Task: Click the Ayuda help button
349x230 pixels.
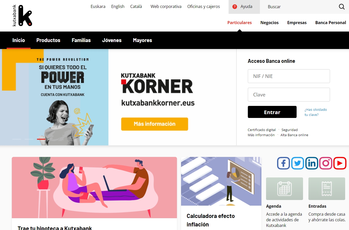Action: click(x=244, y=7)
